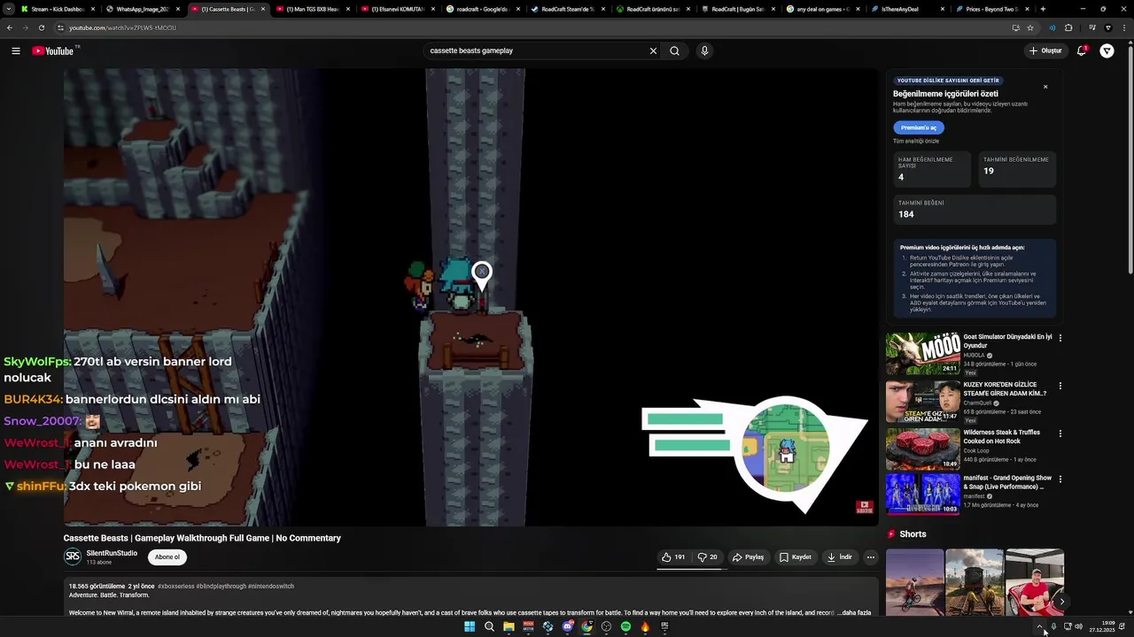1134x637 pixels.
Task: Open options for Goat Simulator video
Action: [1060, 338]
